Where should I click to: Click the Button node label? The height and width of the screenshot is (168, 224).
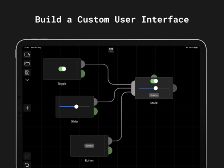(x=89, y=160)
